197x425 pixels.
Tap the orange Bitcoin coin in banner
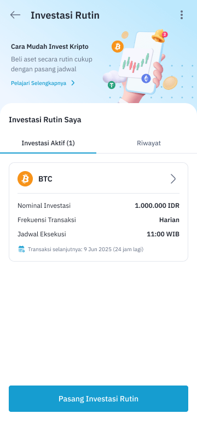click(x=118, y=47)
